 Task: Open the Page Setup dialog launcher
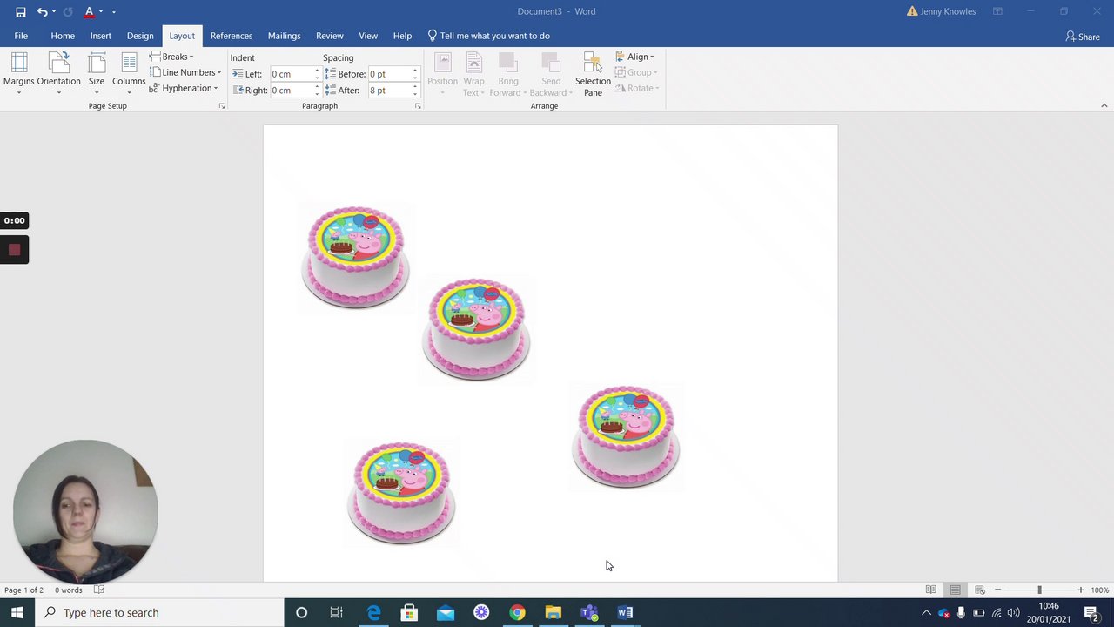[222, 106]
